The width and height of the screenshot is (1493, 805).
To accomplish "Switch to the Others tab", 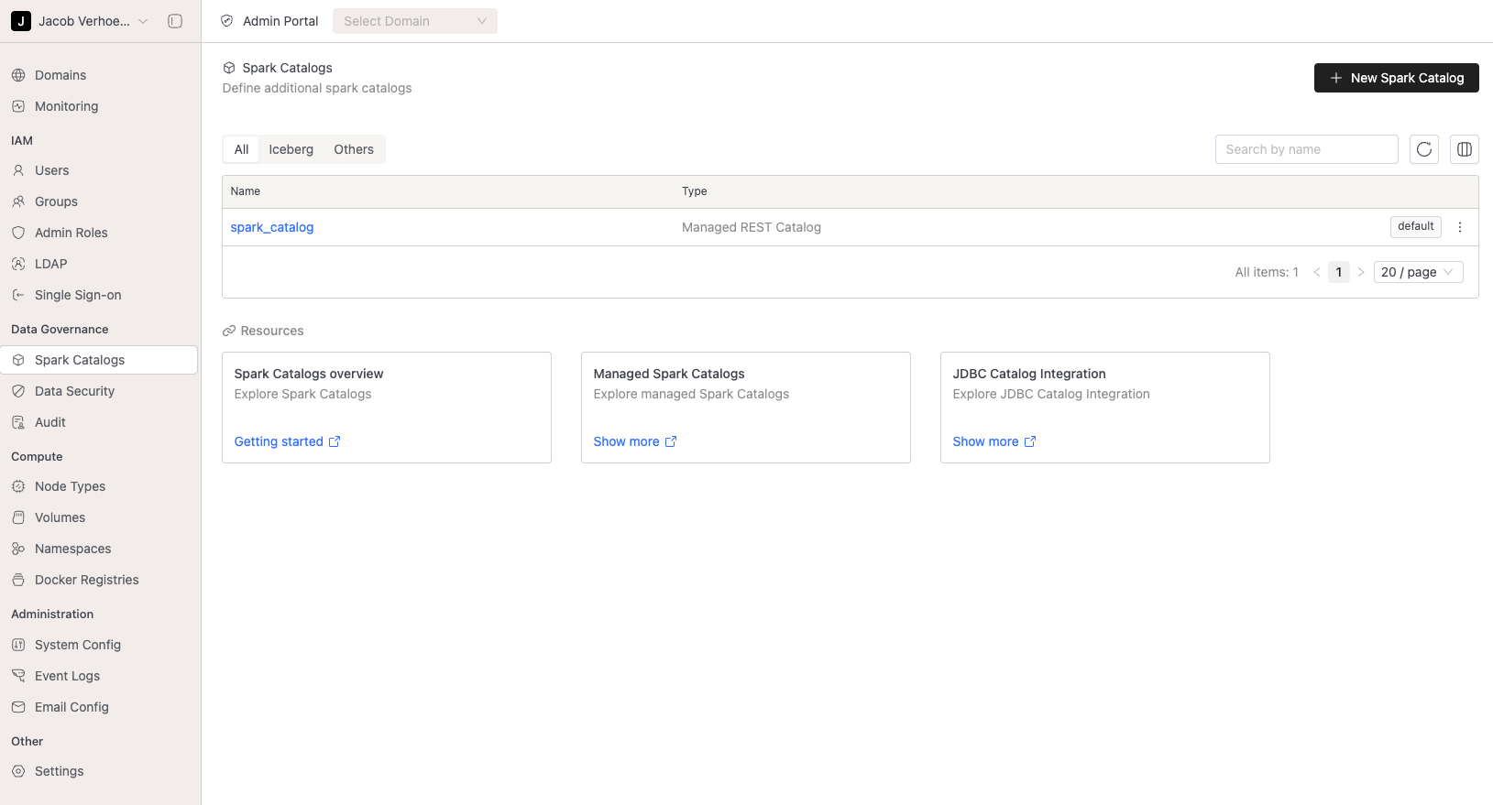I will 354,149.
